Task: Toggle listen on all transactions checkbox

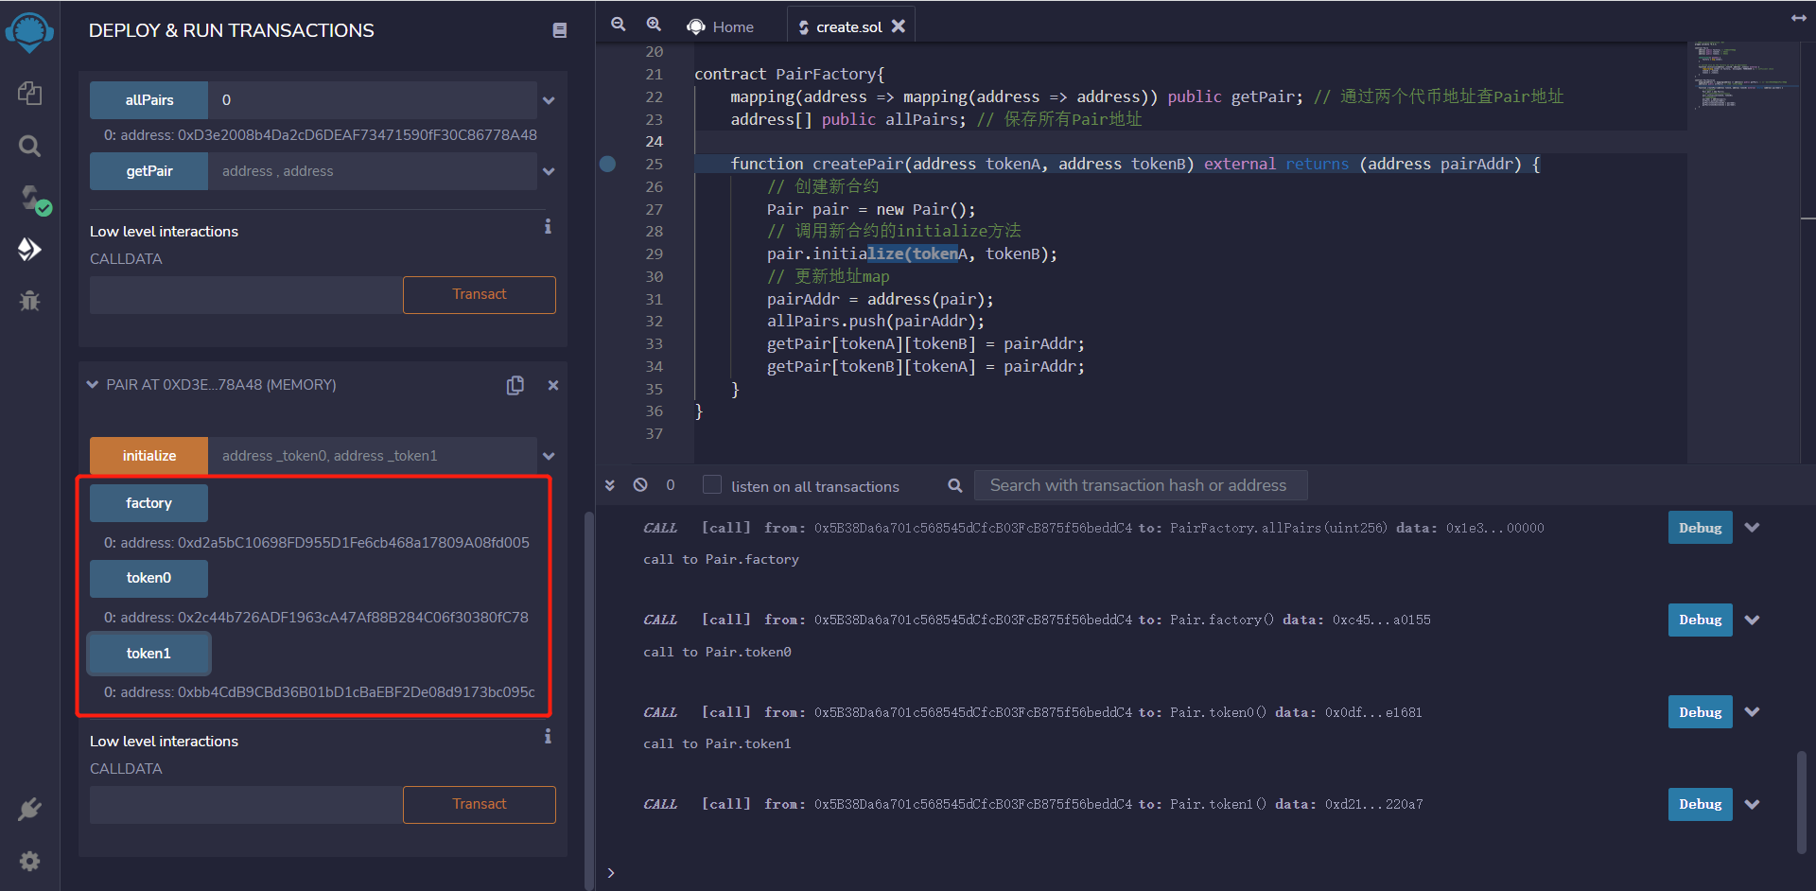Action: 712,485
